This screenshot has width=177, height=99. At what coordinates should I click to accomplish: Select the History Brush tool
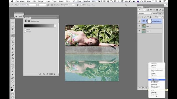(x=12, y=52)
